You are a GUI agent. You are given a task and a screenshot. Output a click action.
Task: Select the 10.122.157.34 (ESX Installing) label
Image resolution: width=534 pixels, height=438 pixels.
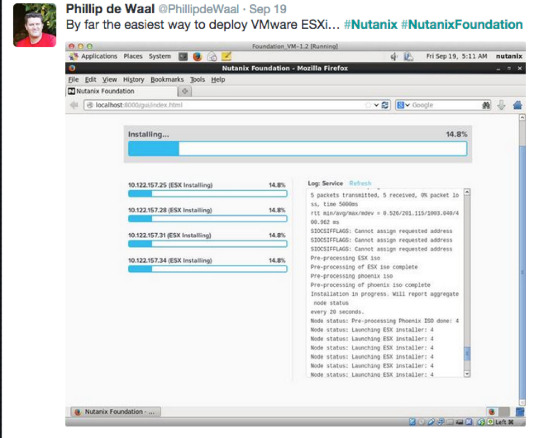[170, 261]
